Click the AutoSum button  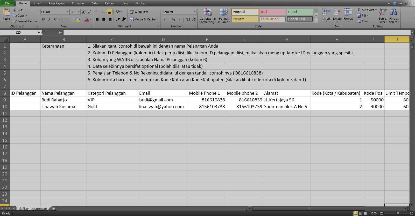365,10
